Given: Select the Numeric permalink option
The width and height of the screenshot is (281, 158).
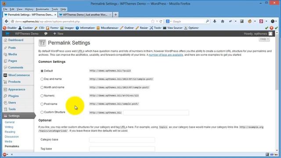Looking at the screenshot, I should [x=42, y=96].
